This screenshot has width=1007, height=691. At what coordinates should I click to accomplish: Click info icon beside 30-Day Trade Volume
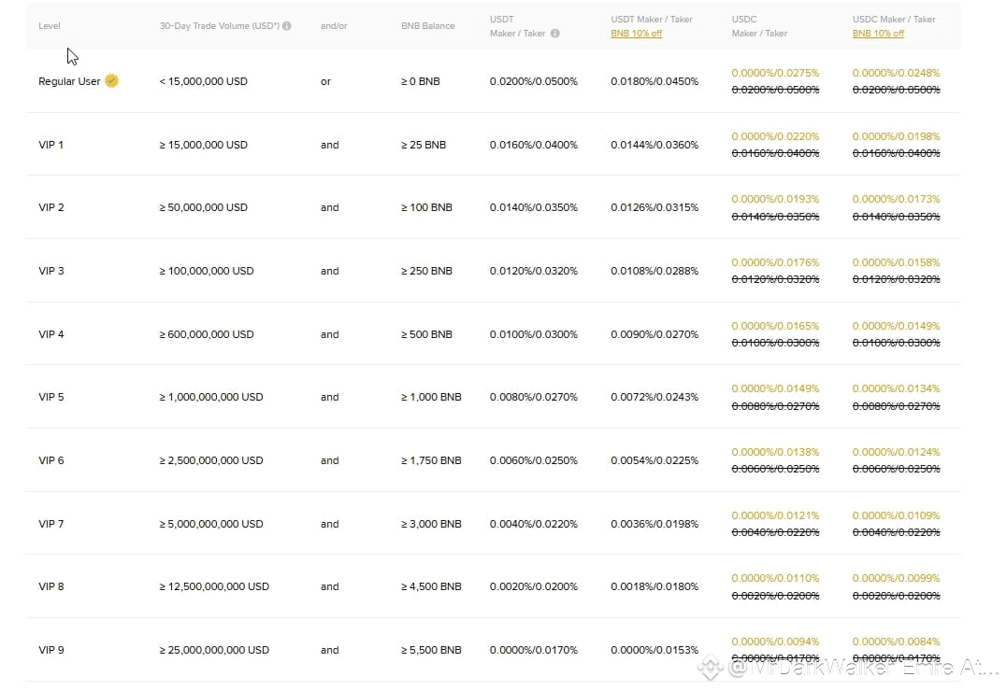(x=287, y=26)
